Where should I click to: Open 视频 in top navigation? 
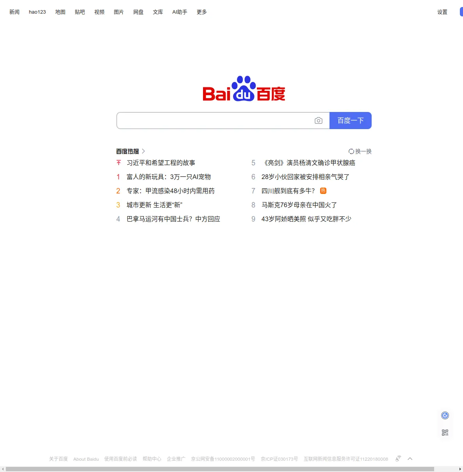[100, 12]
